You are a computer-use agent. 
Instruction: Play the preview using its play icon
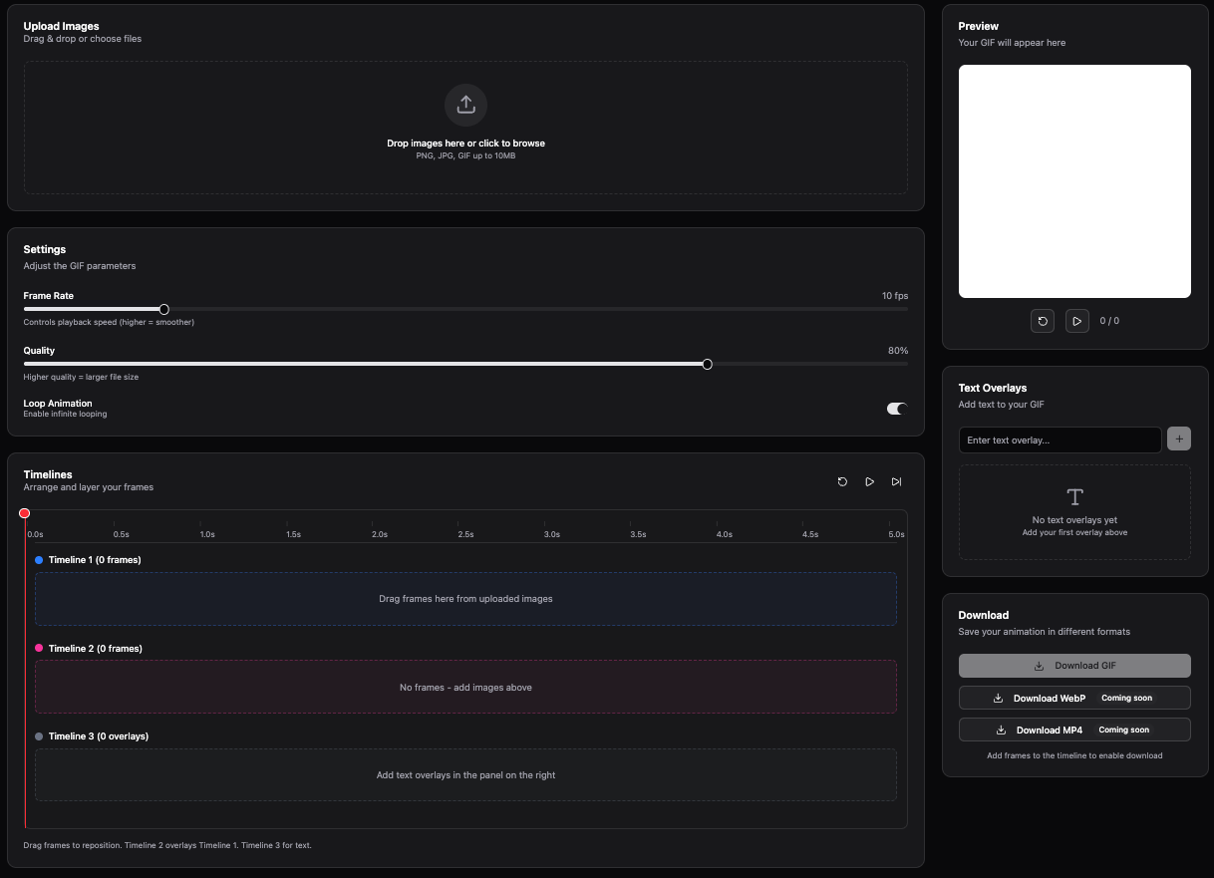1076,321
